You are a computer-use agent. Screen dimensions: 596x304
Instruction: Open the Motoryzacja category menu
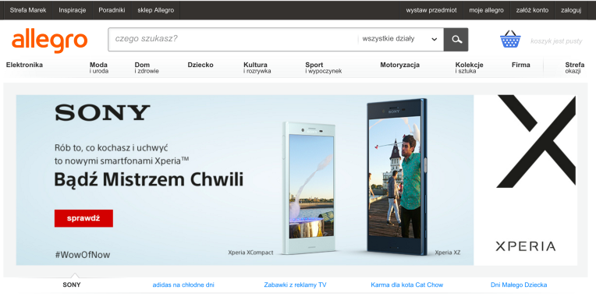tap(400, 65)
